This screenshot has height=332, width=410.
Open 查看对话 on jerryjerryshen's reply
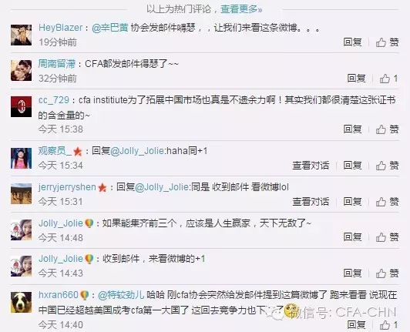(x=311, y=202)
